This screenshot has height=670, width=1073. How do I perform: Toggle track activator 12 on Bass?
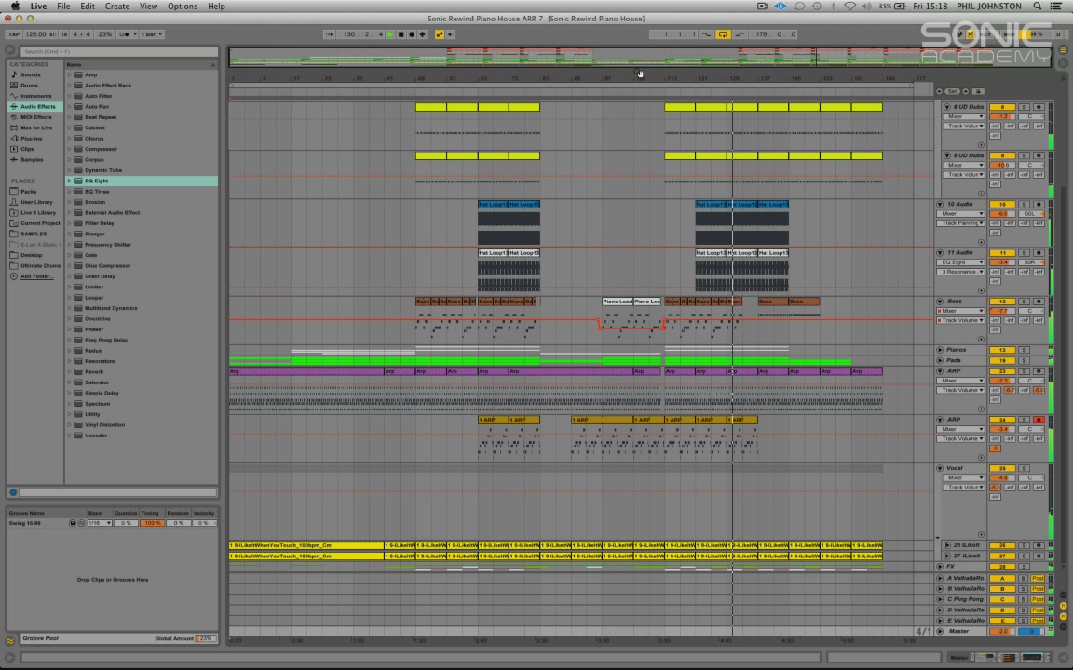pos(1002,301)
